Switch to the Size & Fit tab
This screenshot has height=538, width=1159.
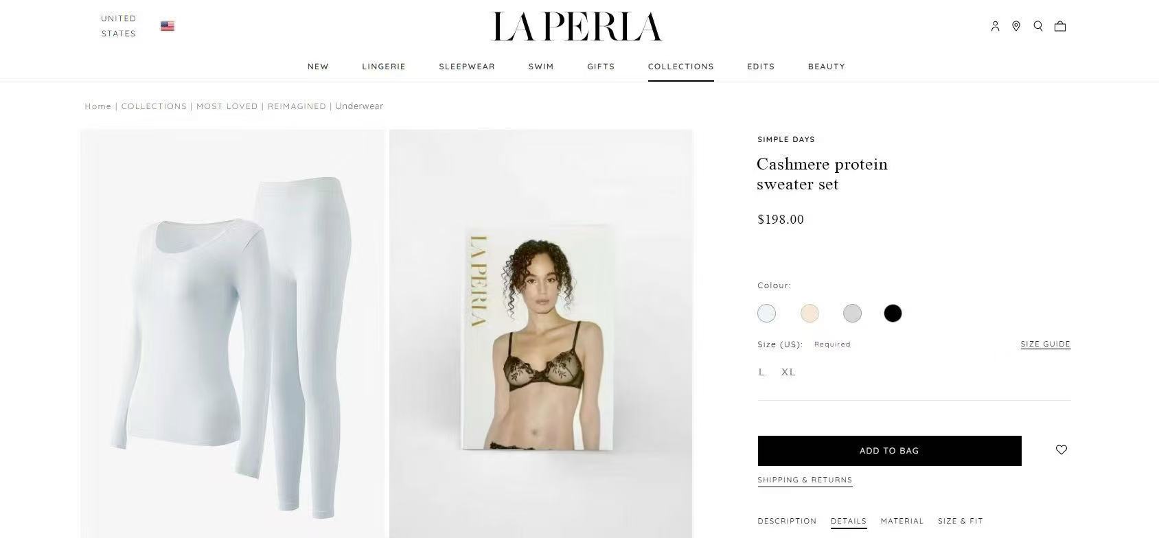[x=961, y=521]
